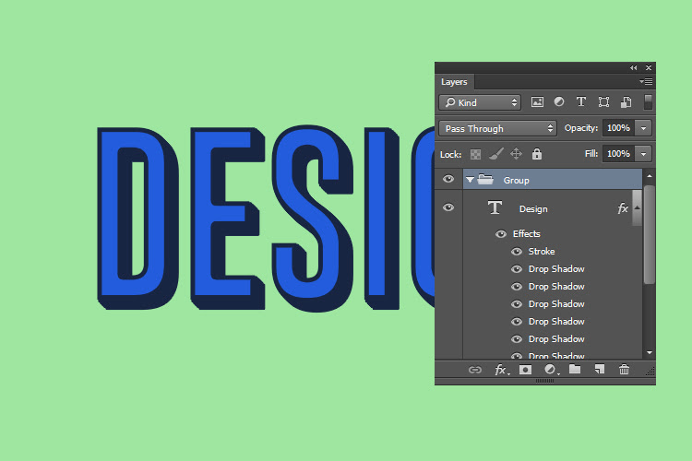Viewport: 692px width, 461px height.
Task: Hide the fifth Drop Shadow effect
Action: coord(517,339)
